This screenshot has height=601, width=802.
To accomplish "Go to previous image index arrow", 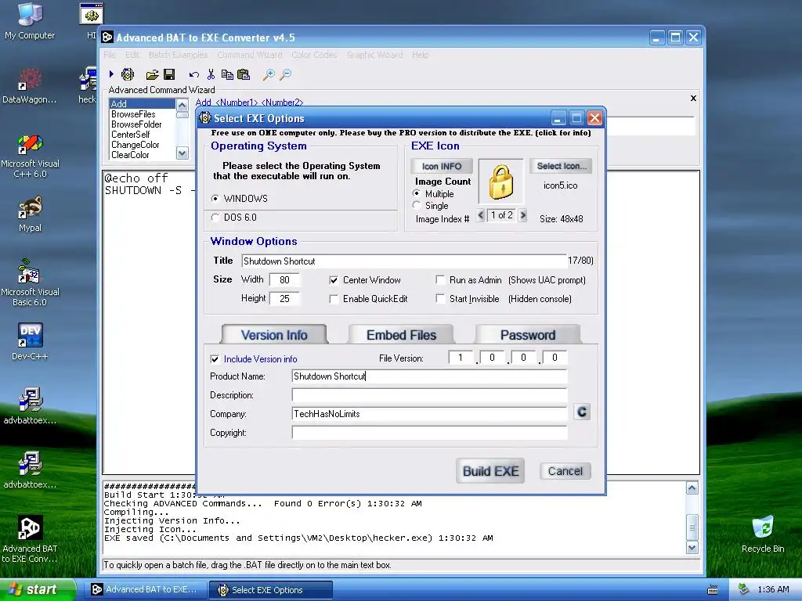I will pyautogui.click(x=480, y=215).
